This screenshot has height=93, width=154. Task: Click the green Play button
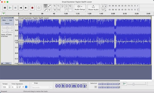coord(10,8)
